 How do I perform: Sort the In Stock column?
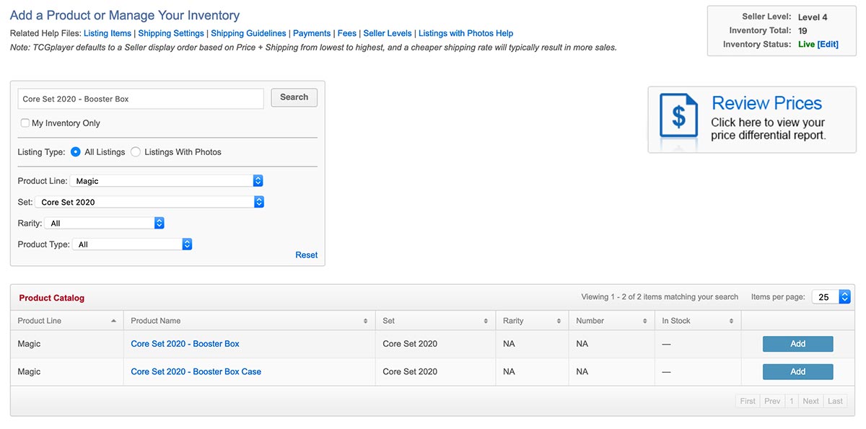(x=731, y=321)
